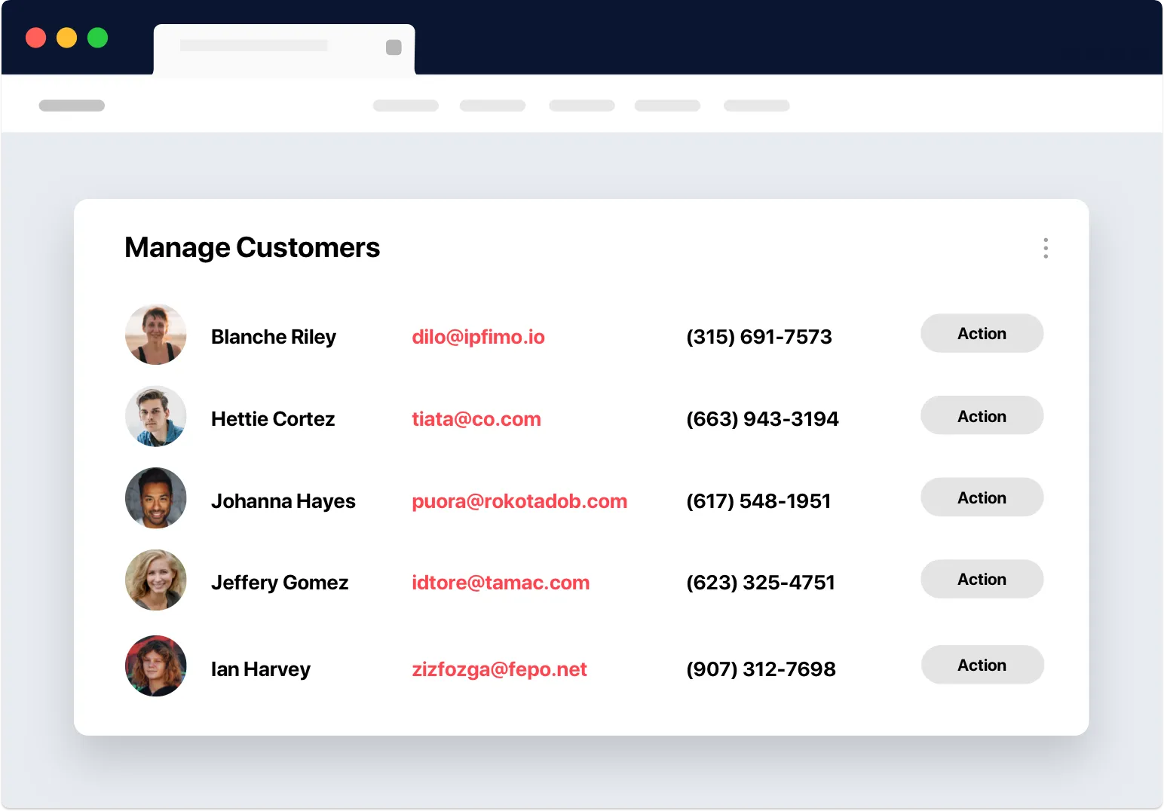Click the Ian Harvey customer name
Viewport: 1164px width, 811px height.
[x=260, y=669]
